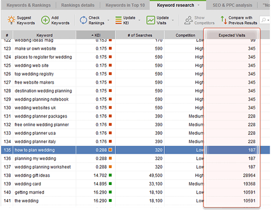Click the red KEI indicator for wedding planner italy
Image resolution: width=272 pixels, height=210 pixels.
pos(110,141)
